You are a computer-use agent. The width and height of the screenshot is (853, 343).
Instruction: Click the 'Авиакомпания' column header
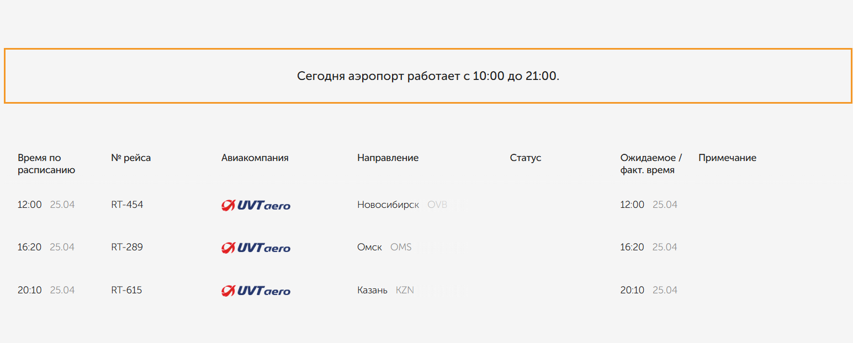[x=255, y=158]
